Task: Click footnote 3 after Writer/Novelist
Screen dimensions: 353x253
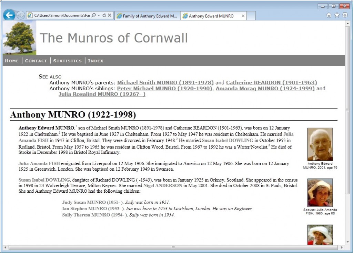Action: coord(269,145)
